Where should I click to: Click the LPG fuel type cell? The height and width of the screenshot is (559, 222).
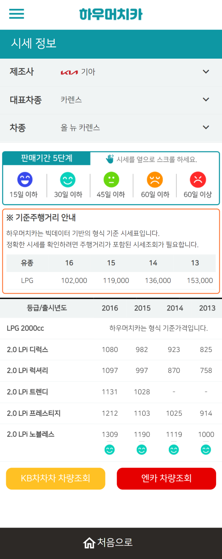pos(27,281)
